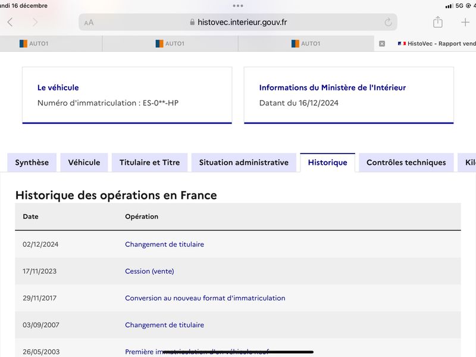Click the date lundi 16 décembre in status bar
Viewport: 476px width, 357px height.
[24, 6]
